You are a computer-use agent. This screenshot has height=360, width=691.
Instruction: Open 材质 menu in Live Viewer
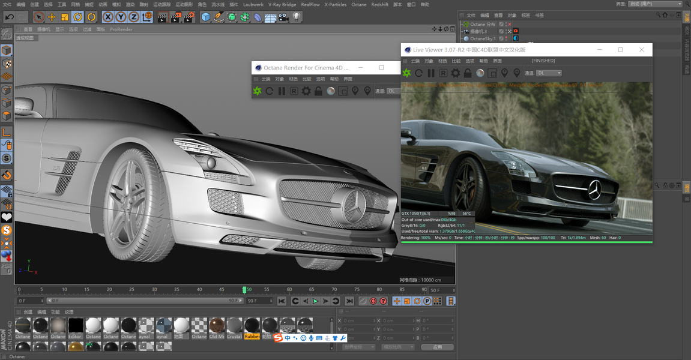point(442,61)
